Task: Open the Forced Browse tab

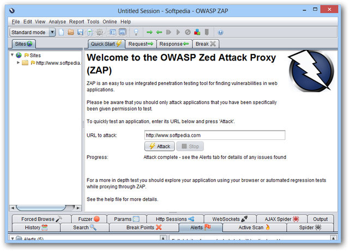Action: (x=41, y=219)
